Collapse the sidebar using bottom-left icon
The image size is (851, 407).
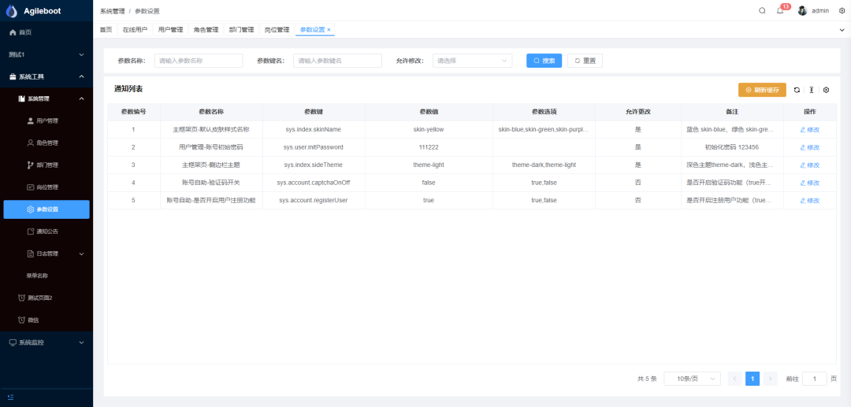pyautogui.click(x=11, y=398)
